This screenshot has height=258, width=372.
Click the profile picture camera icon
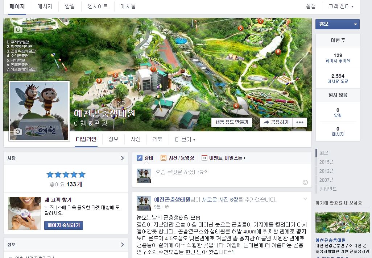coord(17,131)
